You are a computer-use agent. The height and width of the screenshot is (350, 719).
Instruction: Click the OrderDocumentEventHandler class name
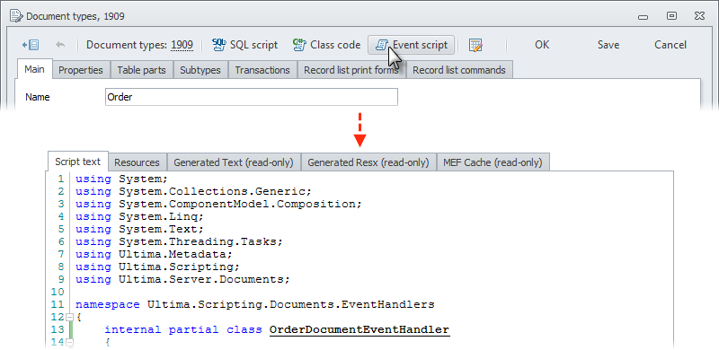click(359, 330)
